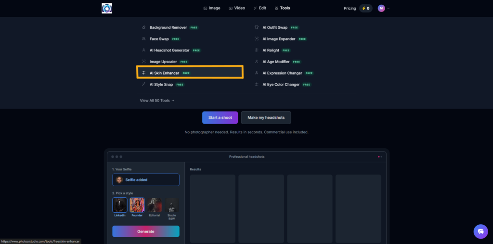The height and width of the screenshot is (244, 493).
Task: Open the Edit menu
Action: pos(259,8)
